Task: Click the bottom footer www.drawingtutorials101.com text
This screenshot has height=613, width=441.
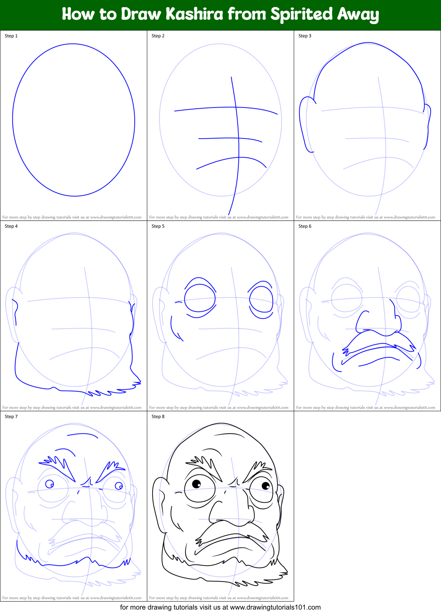Action: (275, 607)
